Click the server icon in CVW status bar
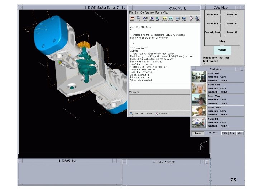The image size is (258, 193). [x=131, y=113]
